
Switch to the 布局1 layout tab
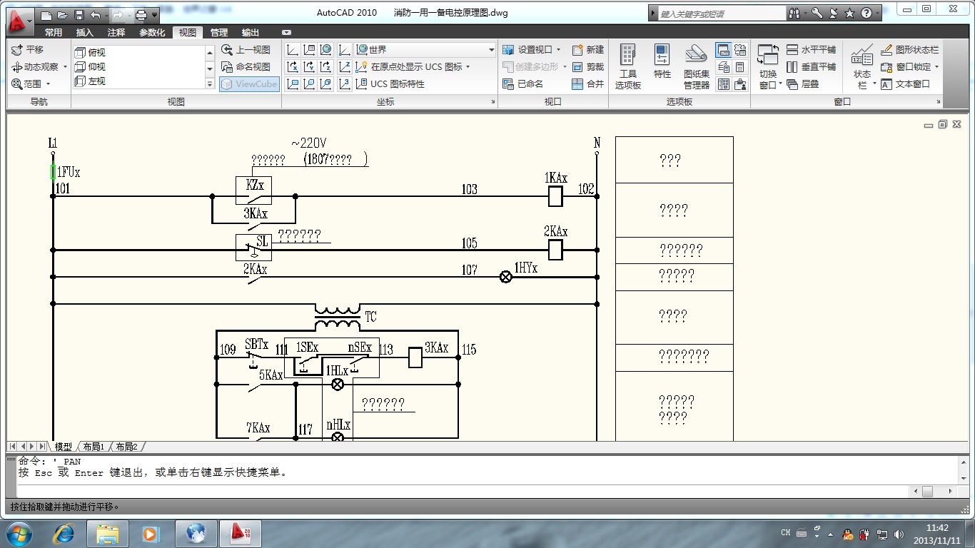pyautogui.click(x=94, y=447)
